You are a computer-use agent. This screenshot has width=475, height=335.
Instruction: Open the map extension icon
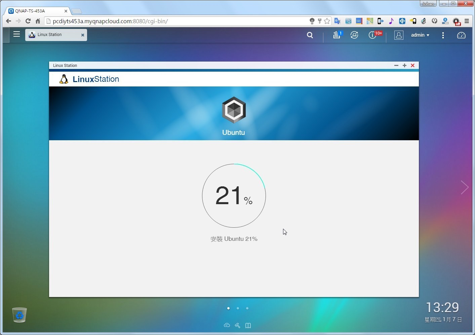pyautogui.click(x=370, y=21)
